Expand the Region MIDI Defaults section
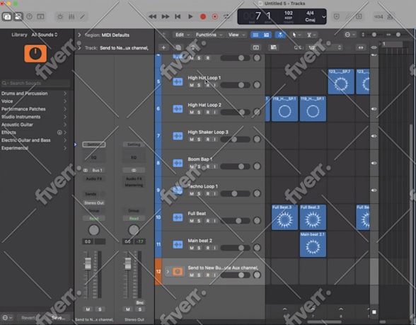Viewport: 416px width, 325px height. [x=79, y=35]
